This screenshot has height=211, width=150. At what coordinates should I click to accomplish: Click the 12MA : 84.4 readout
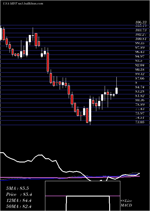(19, 200)
